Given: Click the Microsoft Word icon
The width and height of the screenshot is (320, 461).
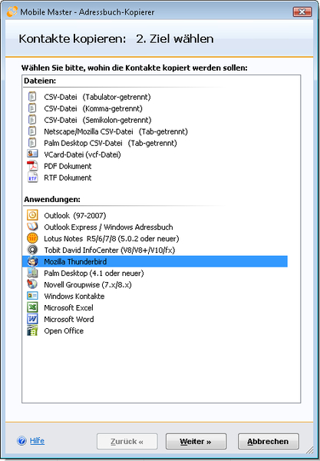Looking at the screenshot, I should point(32,319).
